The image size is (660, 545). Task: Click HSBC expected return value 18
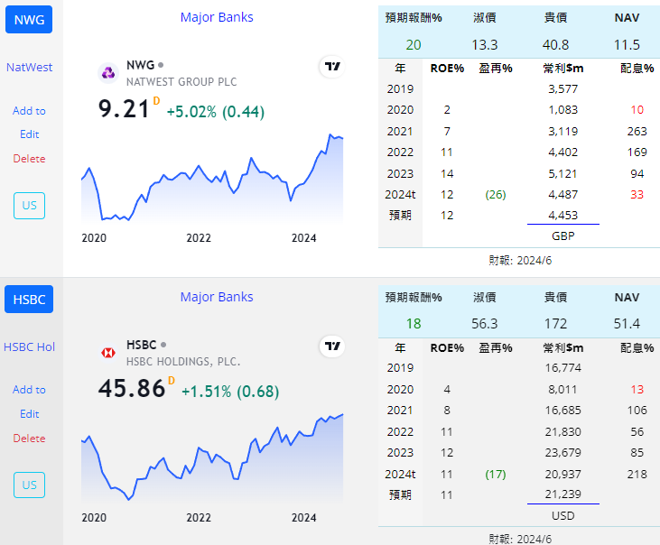414,324
